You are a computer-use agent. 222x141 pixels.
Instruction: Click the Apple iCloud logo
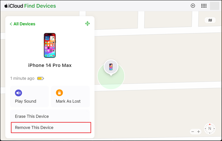14,6
